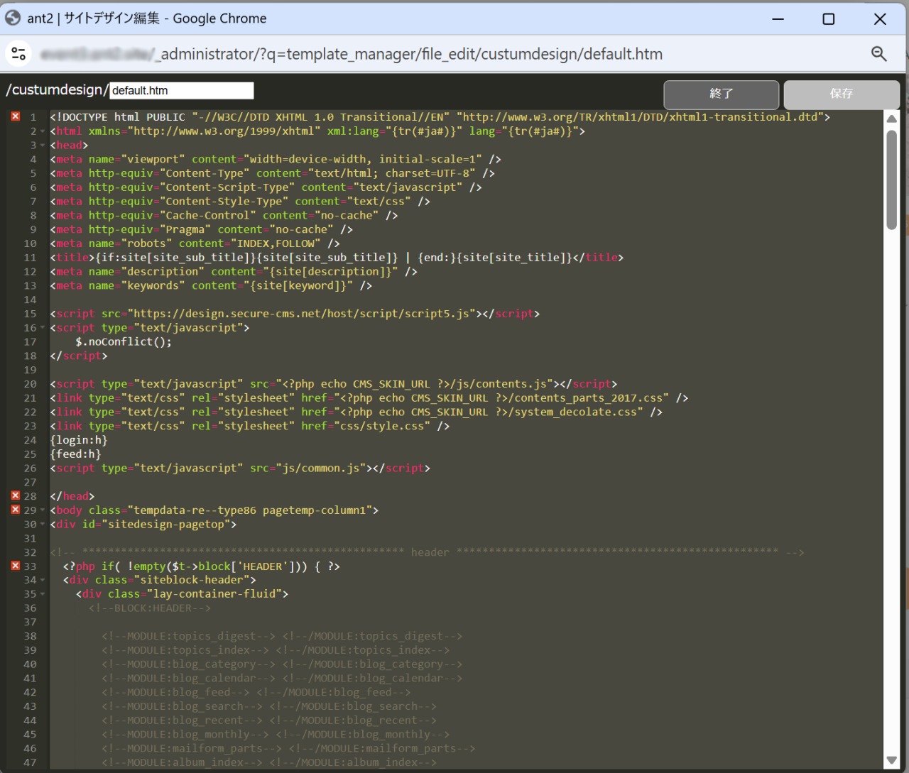Click the {feed:h} line
This screenshot has width=909, height=773.
tap(75, 454)
